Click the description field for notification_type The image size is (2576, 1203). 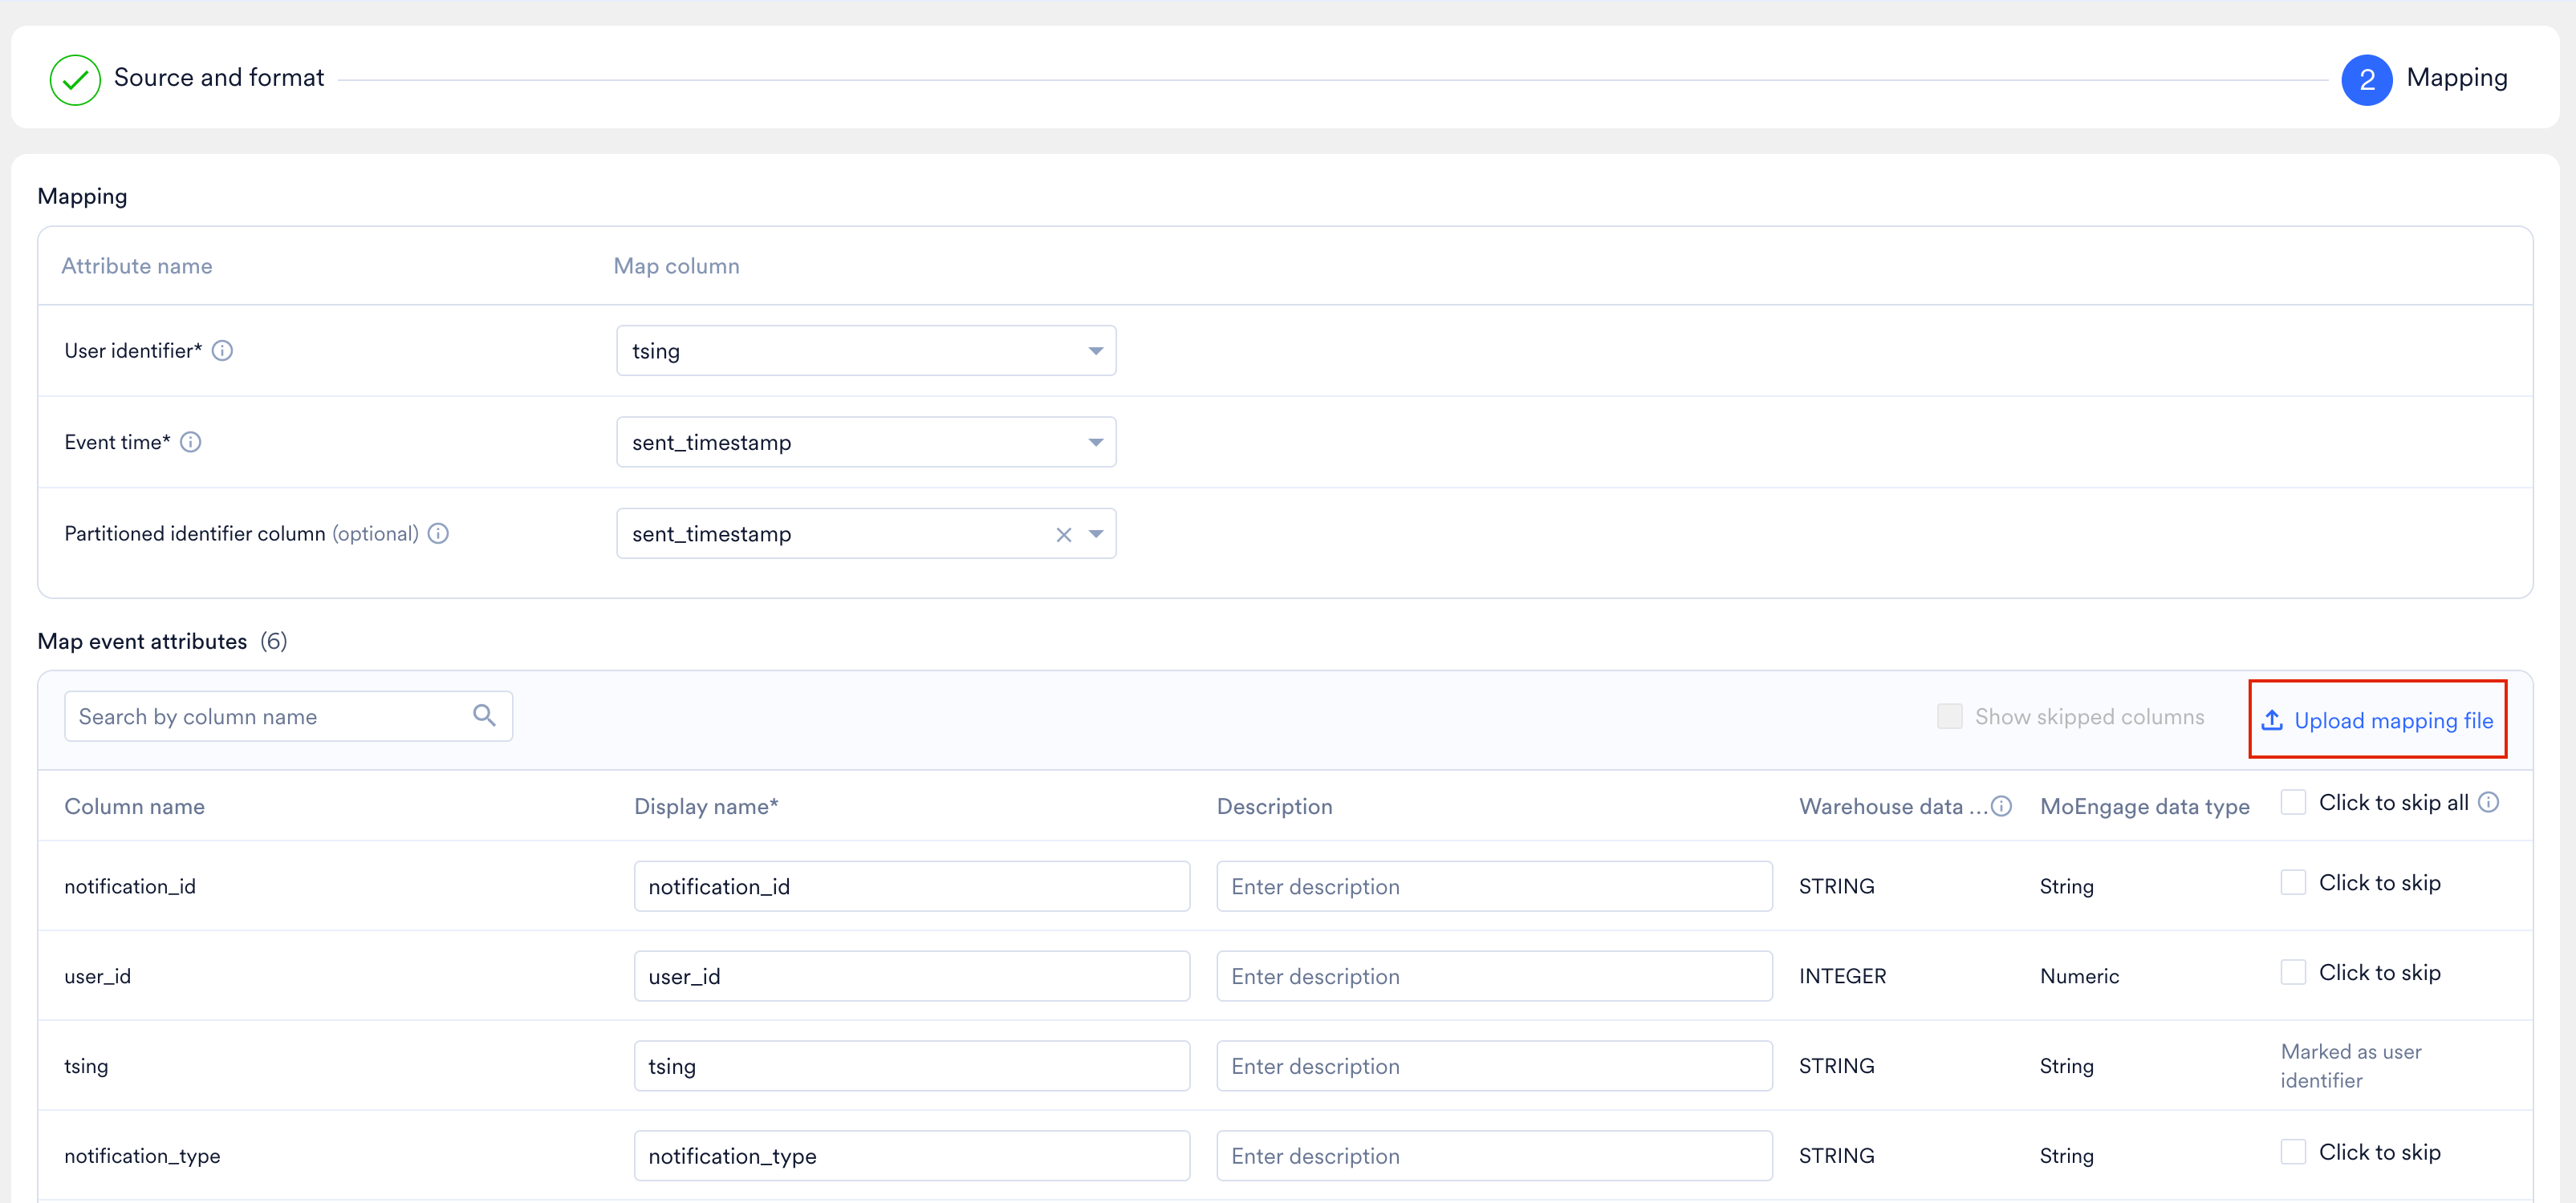click(1494, 1156)
